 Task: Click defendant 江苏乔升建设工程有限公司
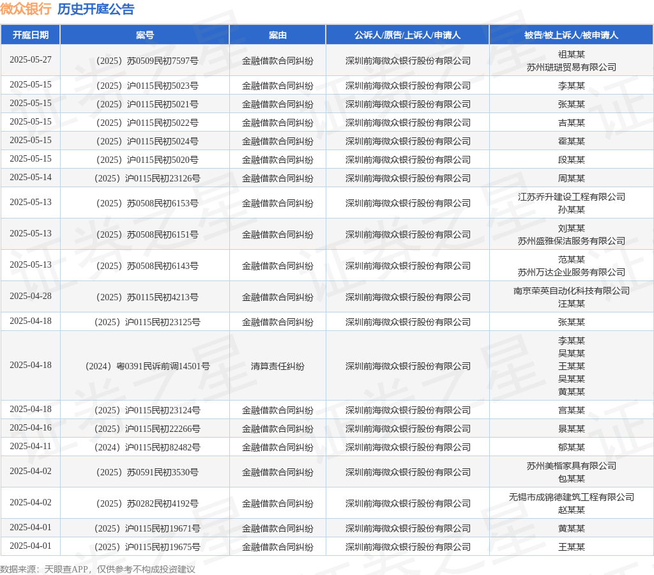coord(572,197)
